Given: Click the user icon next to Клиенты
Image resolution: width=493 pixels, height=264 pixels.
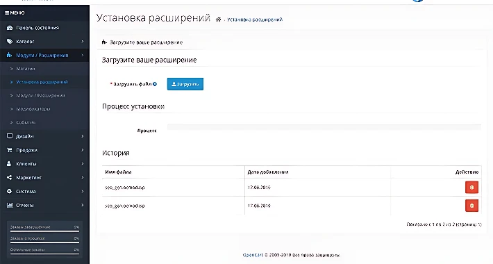Looking at the screenshot, I should pyautogui.click(x=9, y=164).
